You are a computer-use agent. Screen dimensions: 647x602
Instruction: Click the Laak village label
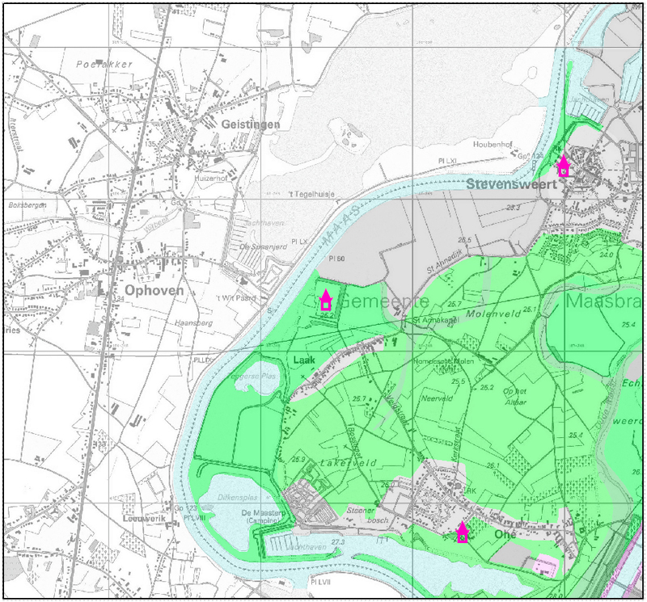[x=303, y=361]
